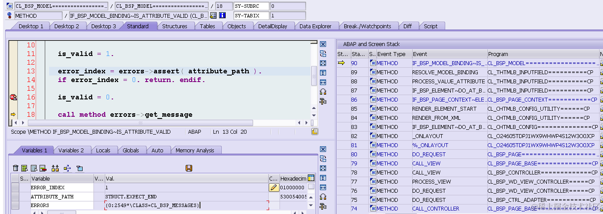Click the METHOD icon in stack row 89

pos(373,72)
